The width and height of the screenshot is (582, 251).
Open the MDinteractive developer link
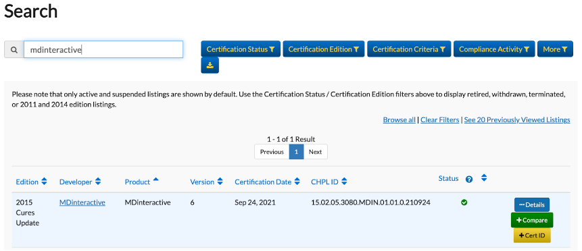[x=82, y=202]
